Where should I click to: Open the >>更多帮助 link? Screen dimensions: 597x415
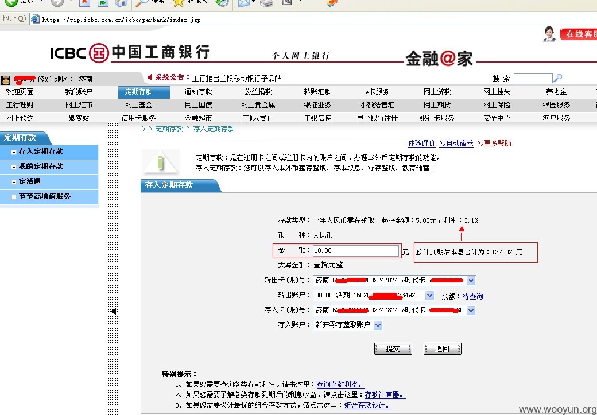tap(494, 143)
